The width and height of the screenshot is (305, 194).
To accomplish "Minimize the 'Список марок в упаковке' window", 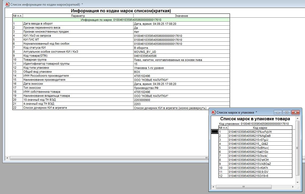I will click(278, 112).
